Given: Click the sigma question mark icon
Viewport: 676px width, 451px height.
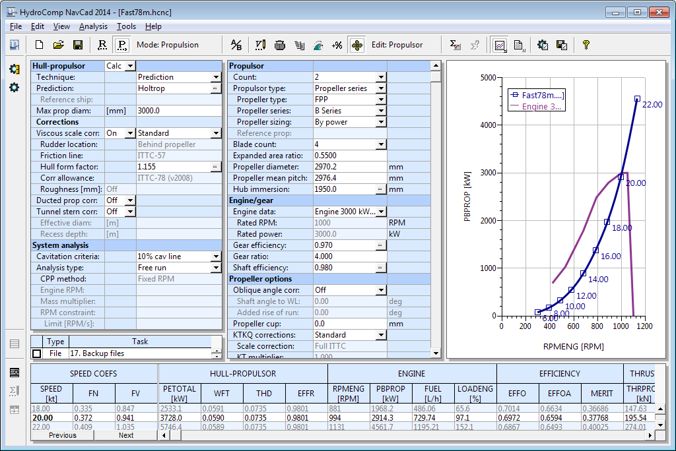Looking at the screenshot, I should click(475, 45).
